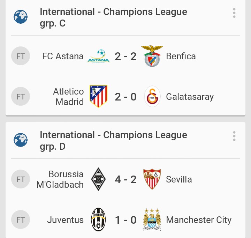Tap the FT badge for Juventus match
Screen dimensions: 251x238
pyautogui.click(x=21, y=220)
